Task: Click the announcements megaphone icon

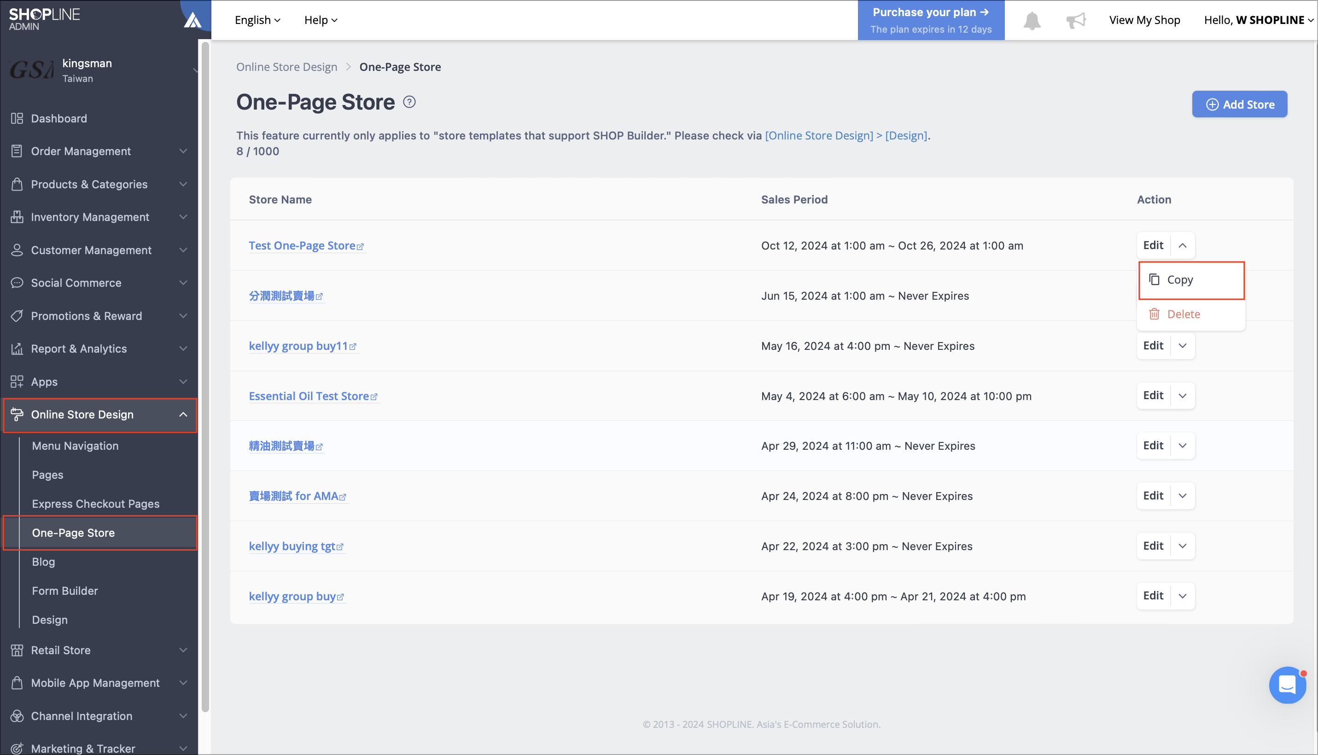Action: (1076, 20)
